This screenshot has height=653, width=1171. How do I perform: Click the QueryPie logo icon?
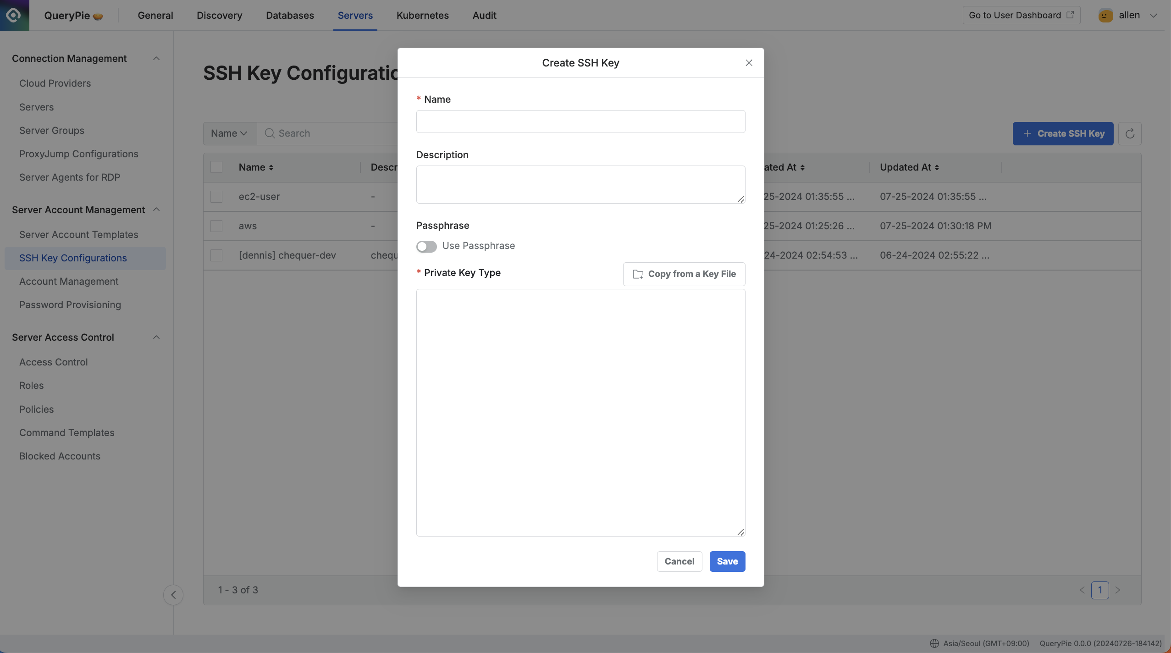pyautogui.click(x=14, y=15)
